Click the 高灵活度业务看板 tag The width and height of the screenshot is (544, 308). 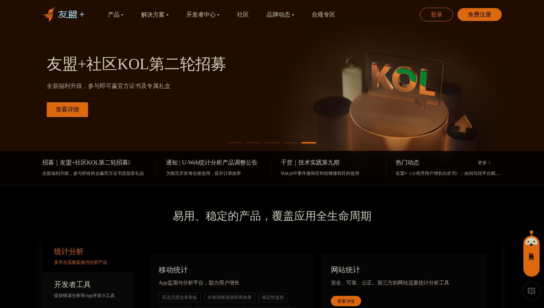(x=180, y=297)
